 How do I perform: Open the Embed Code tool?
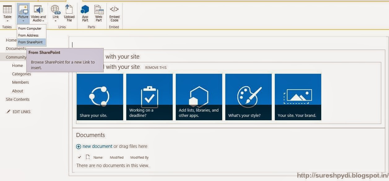pyautogui.click(x=114, y=14)
